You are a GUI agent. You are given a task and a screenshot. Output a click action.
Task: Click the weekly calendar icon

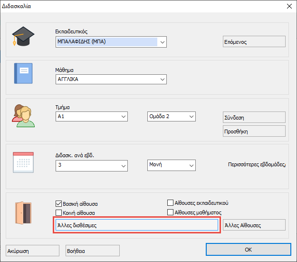click(23, 162)
